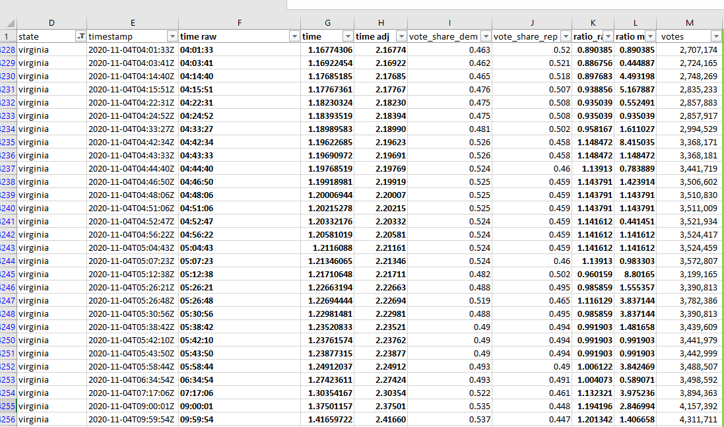This screenshot has width=724, height=427.
Task: Select column H header
Action: point(381,23)
